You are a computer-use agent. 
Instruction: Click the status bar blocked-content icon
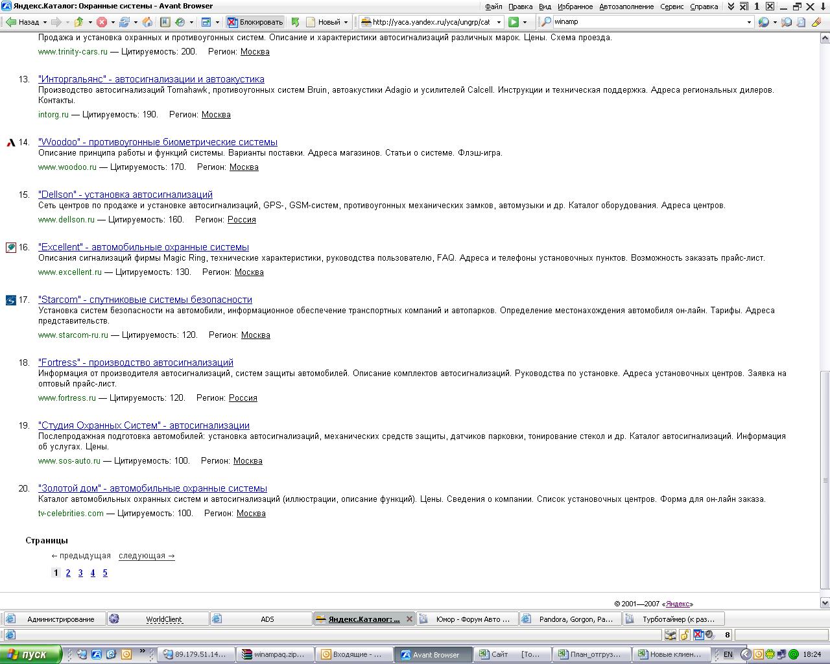pos(698,635)
